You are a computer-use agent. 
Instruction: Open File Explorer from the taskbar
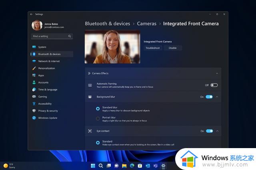click(124, 166)
